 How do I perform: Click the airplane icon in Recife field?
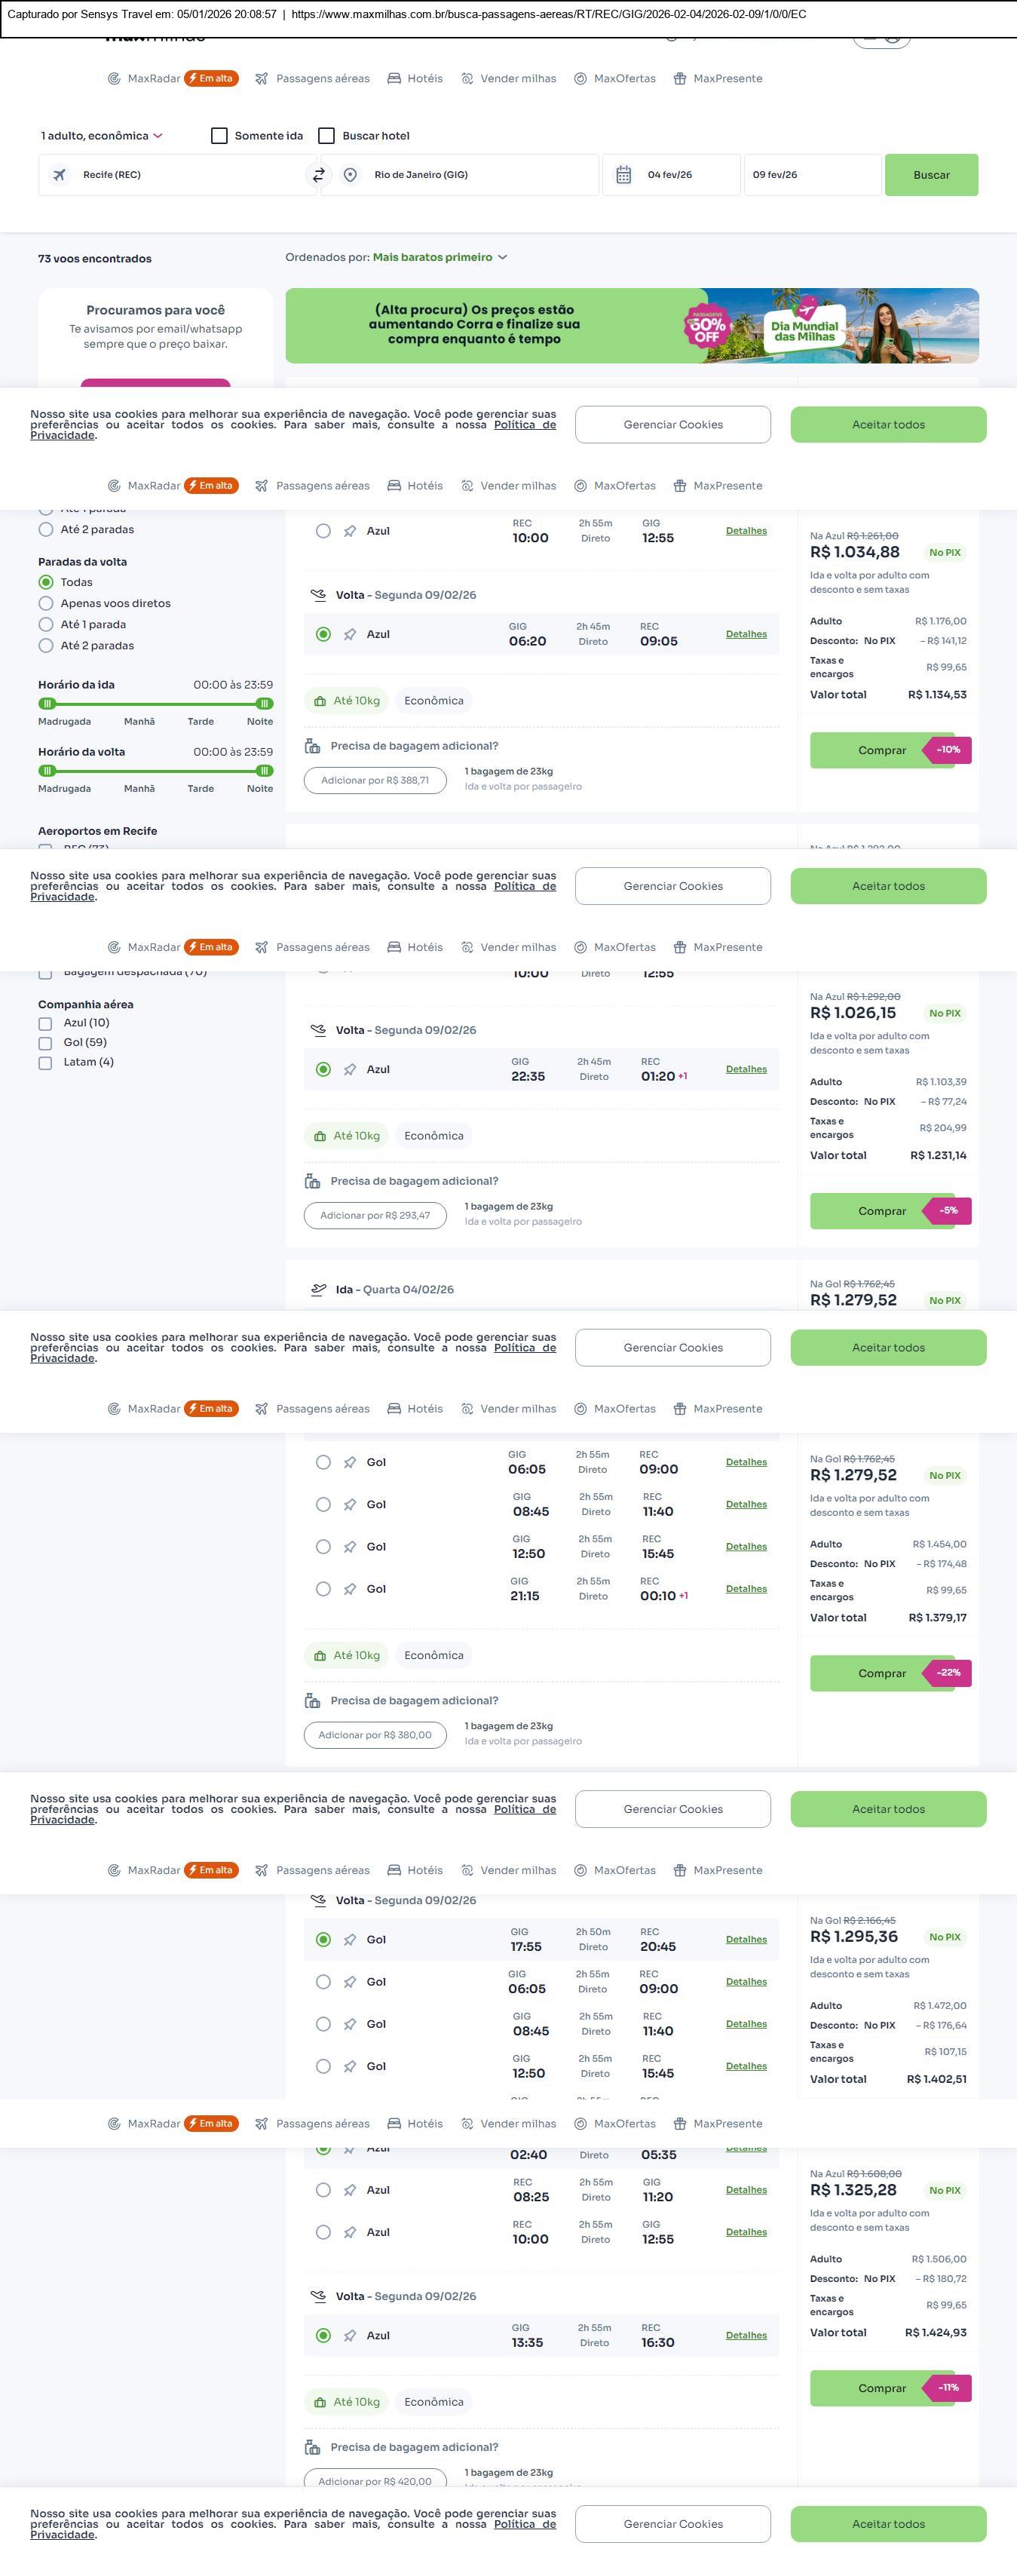pos(60,175)
